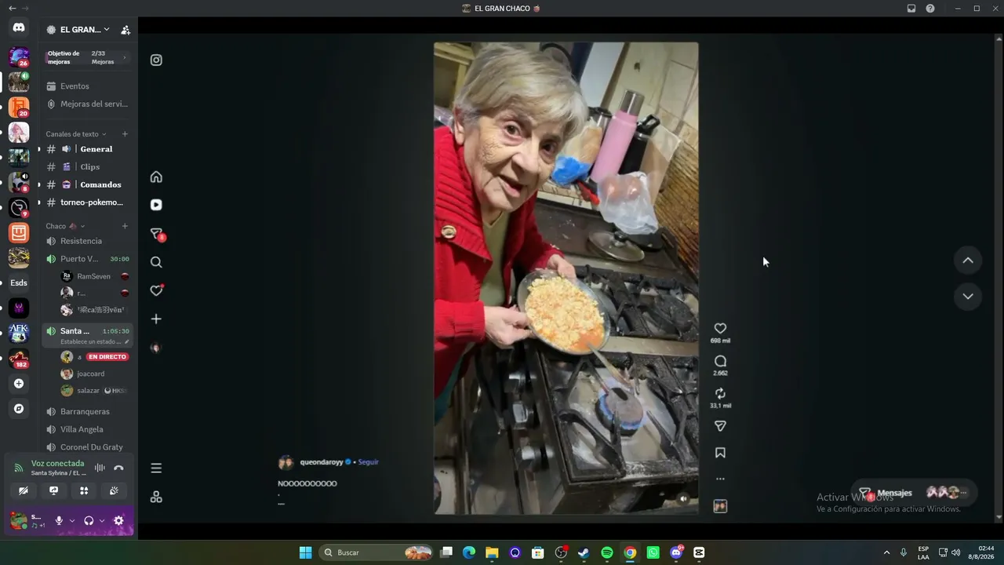Open queondaroyy profile name
Image resolution: width=1004 pixels, height=565 pixels.
tap(322, 462)
